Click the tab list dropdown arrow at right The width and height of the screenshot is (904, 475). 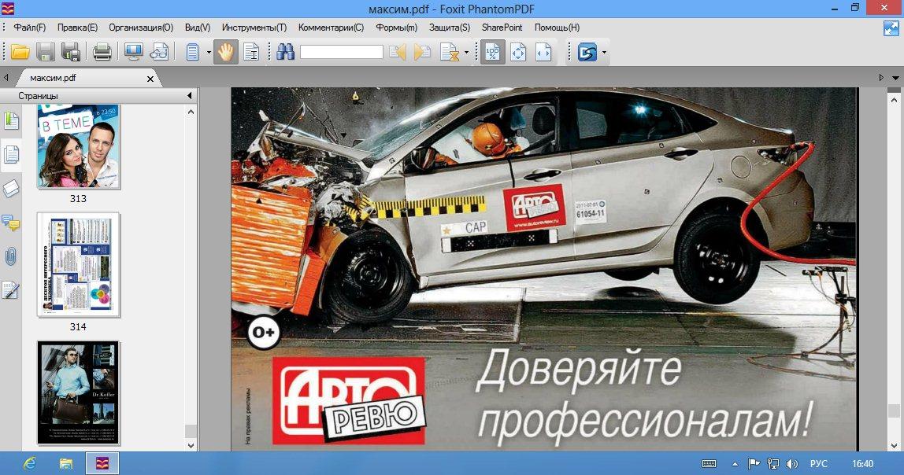tap(895, 78)
